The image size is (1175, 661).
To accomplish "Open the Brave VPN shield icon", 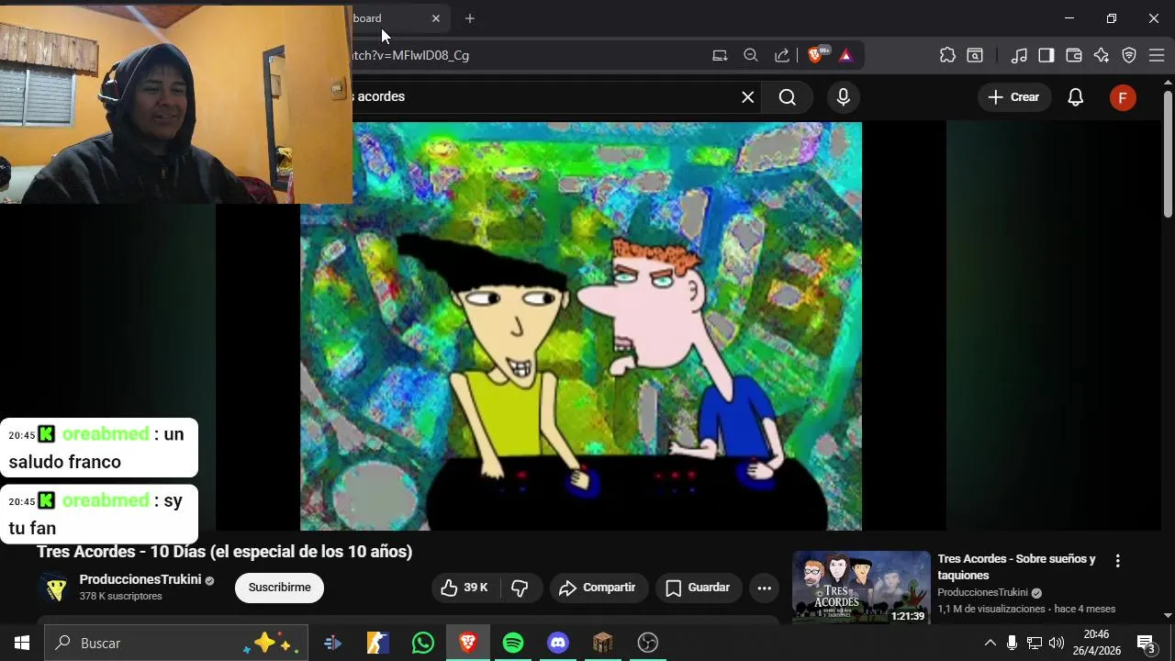I will (1129, 55).
